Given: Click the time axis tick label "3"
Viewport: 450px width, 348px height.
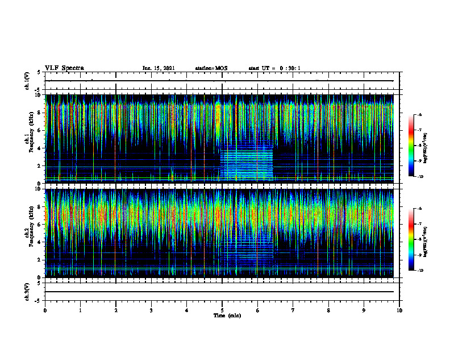Looking at the screenshot, I should [x=151, y=310].
